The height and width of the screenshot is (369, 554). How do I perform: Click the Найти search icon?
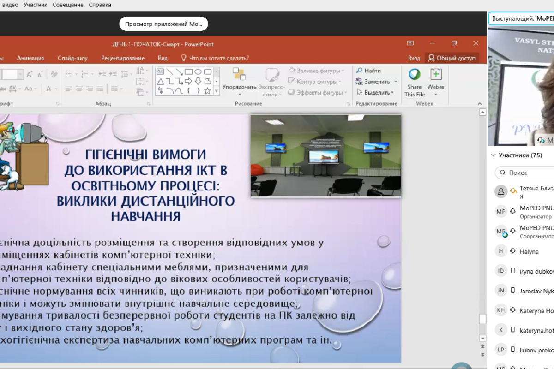360,71
